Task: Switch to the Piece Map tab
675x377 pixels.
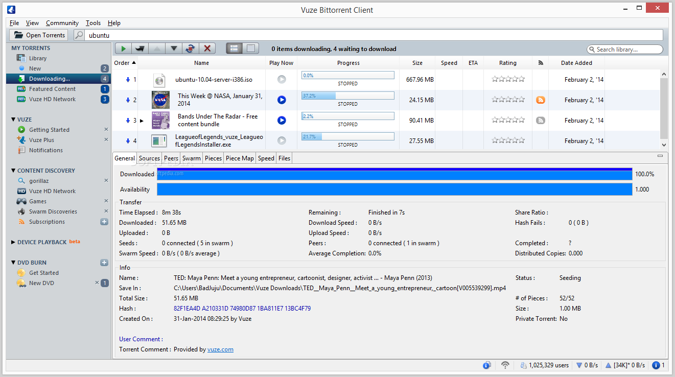Action: tap(240, 158)
